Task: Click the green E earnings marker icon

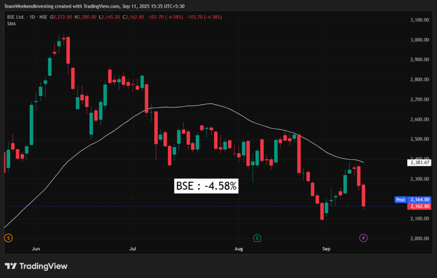Action: pos(257,238)
